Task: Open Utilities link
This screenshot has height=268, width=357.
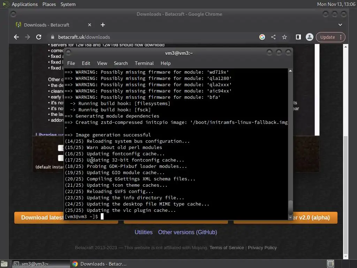Action: pyautogui.click(x=143, y=232)
